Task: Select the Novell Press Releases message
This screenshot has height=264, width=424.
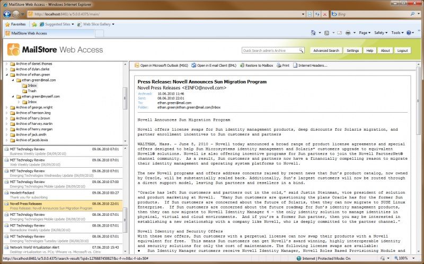Action: coord(63,206)
